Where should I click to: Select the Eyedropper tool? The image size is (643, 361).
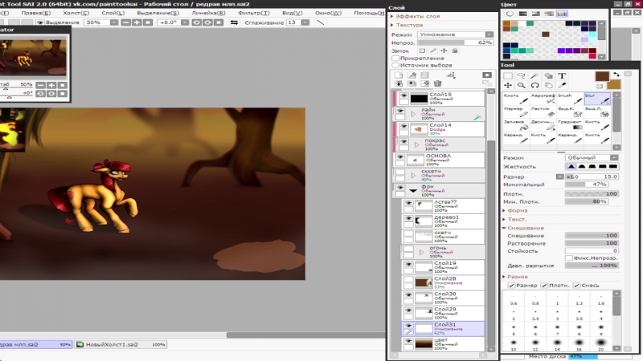[x=562, y=85]
